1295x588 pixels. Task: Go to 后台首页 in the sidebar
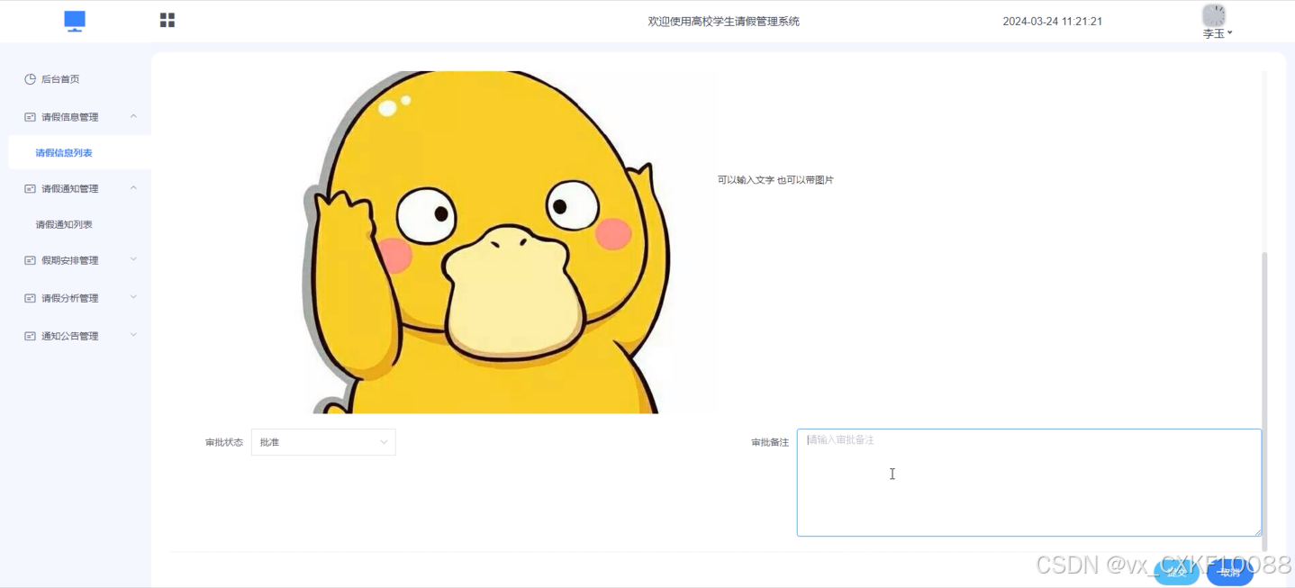(60, 79)
